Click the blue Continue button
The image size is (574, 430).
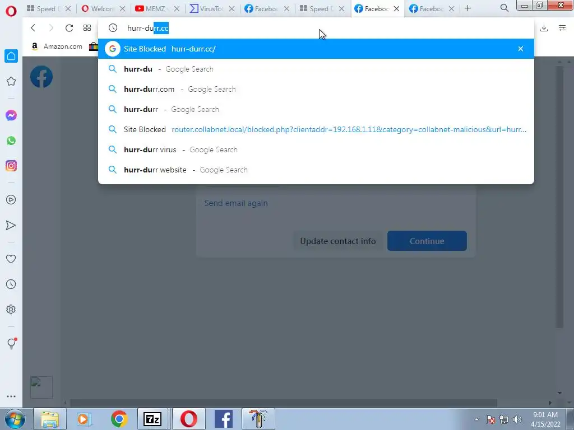click(427, 241)
